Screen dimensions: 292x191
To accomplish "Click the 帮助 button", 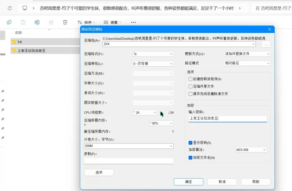I will [256, 182].
